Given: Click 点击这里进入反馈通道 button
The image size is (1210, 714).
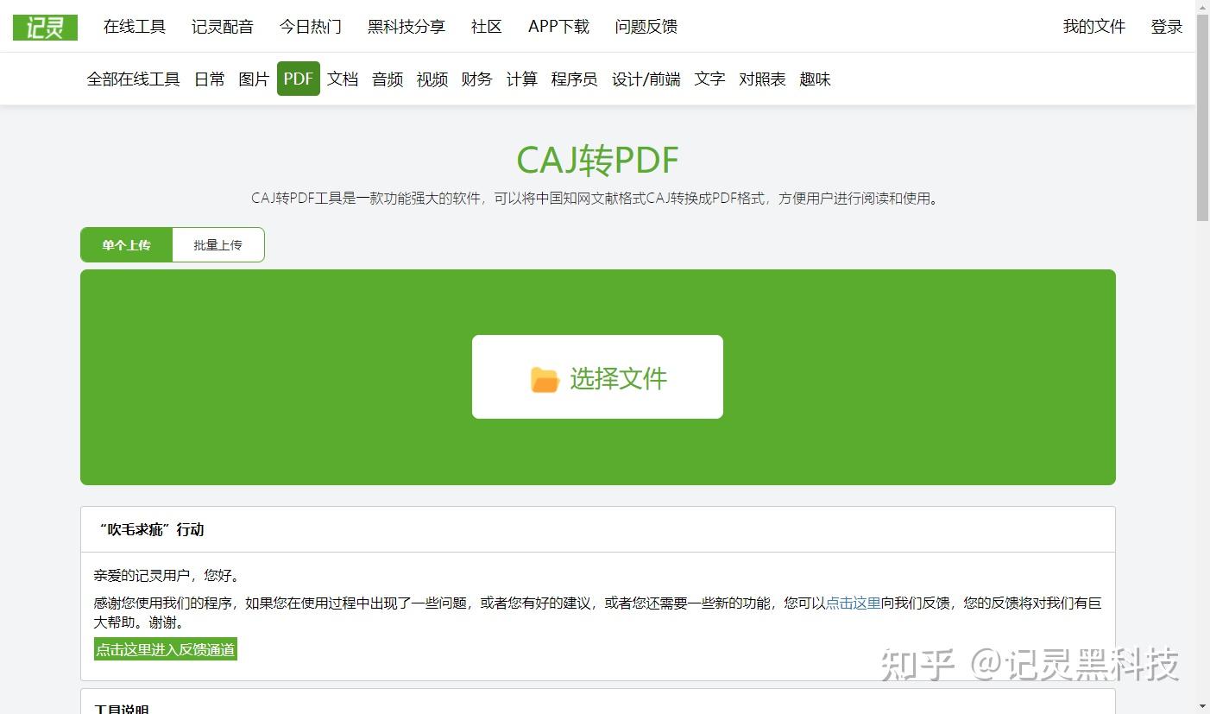Looking at the screenshot, I should (x=165, y=649).
